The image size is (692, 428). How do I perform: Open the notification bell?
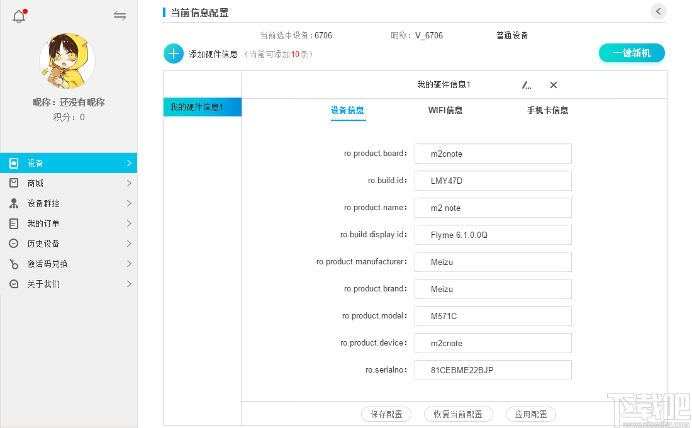(19, 16)
